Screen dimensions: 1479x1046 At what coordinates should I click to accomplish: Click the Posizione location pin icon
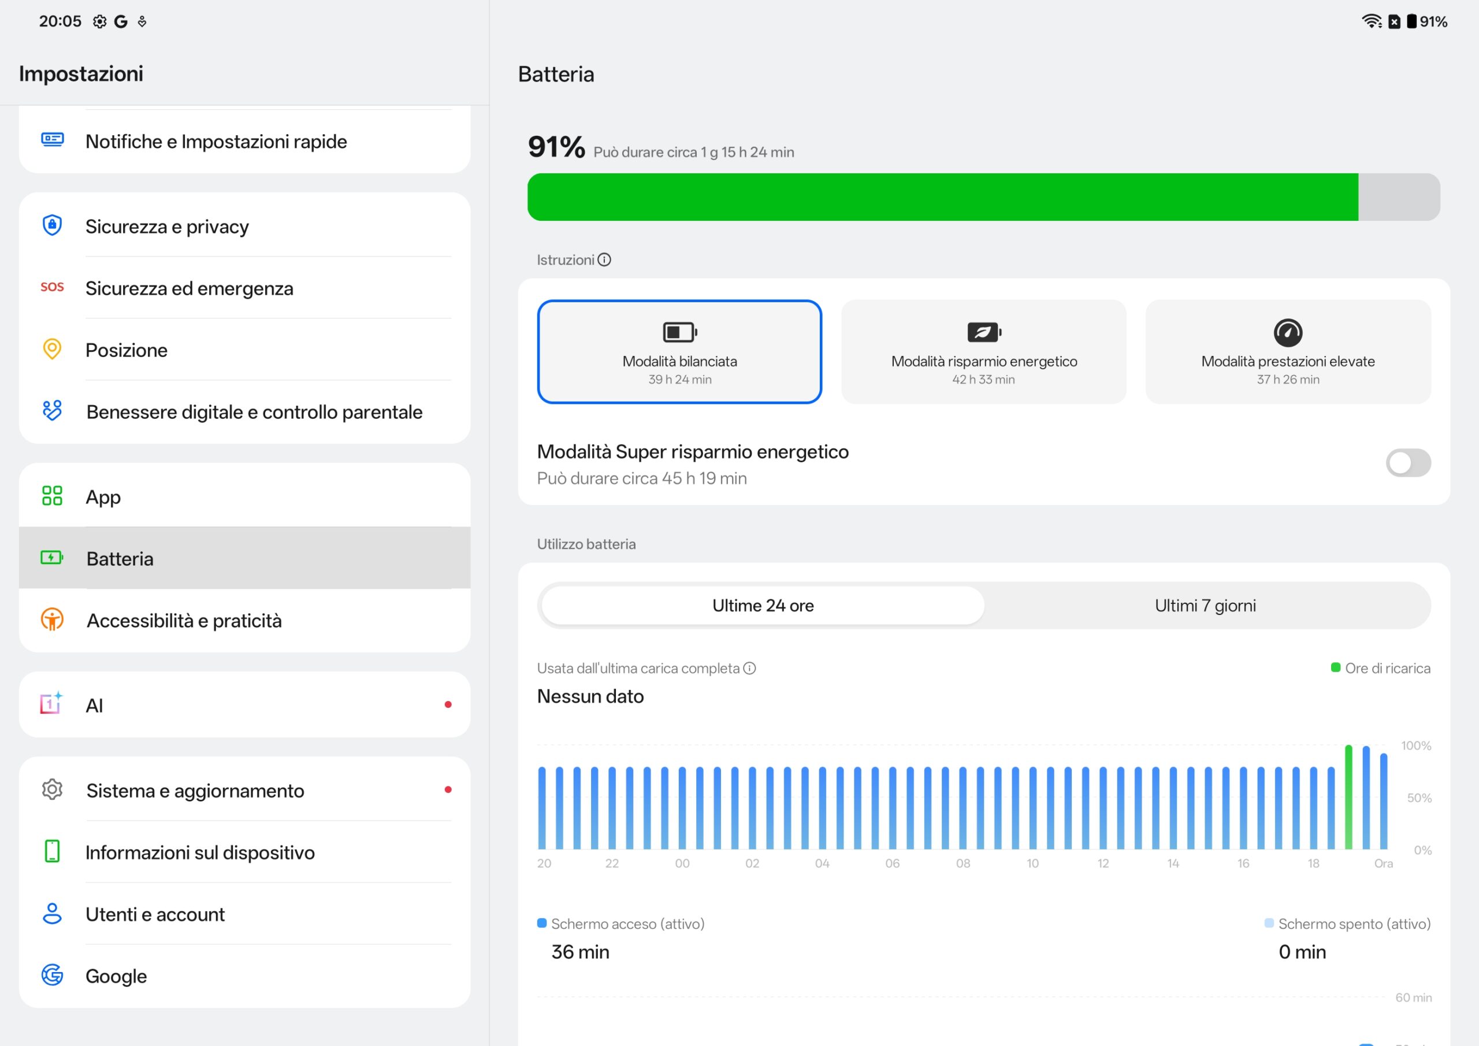tap(52, 349)
